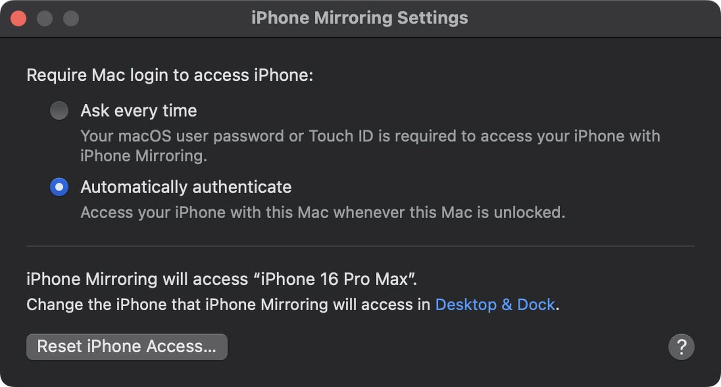Click the Mac unlocked description line
The image size is (721, 387).
pyautogui.click(x=323, y=212)
